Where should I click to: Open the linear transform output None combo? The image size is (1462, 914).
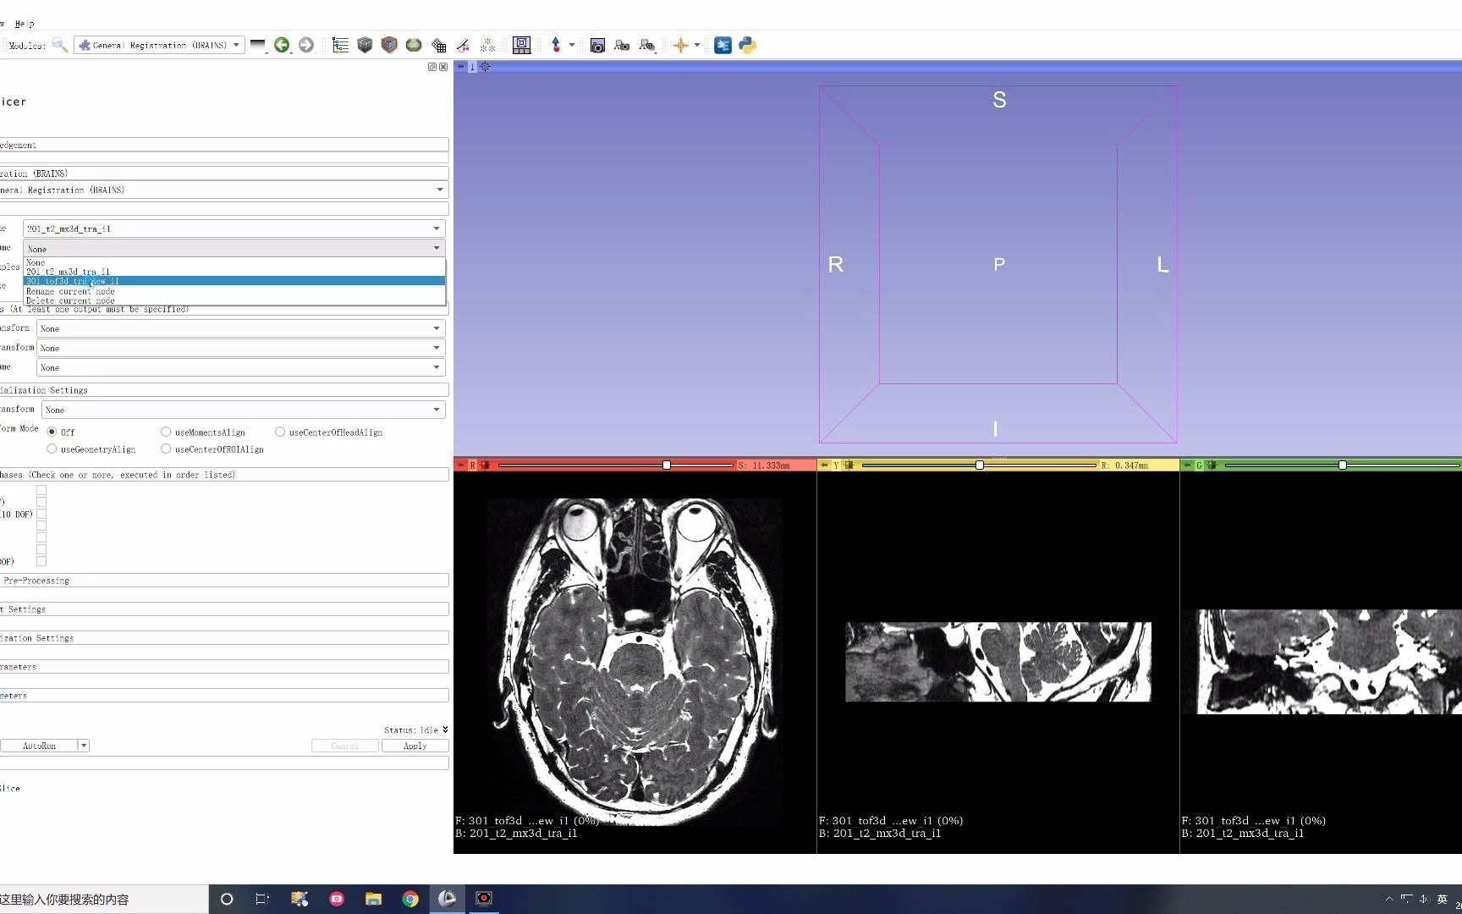click(240, 328)
